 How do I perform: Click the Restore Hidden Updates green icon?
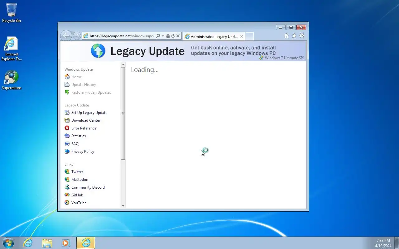(x=67, y=92)
